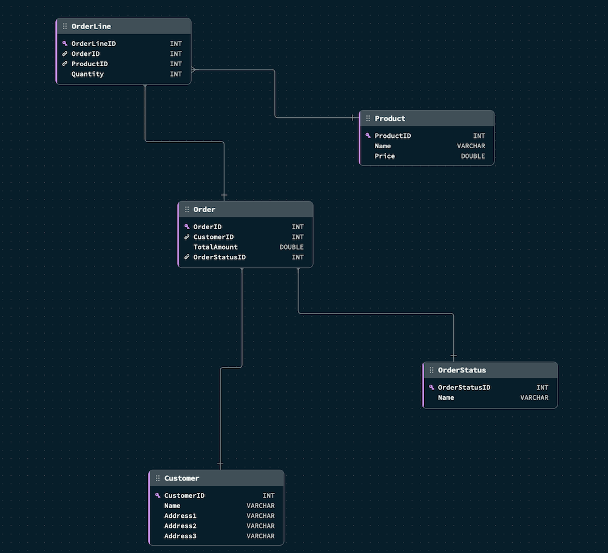This screenshot has width=608, height=553.
Task: Select the Quantity field in OrderLine
Action: tap(124, 74)
